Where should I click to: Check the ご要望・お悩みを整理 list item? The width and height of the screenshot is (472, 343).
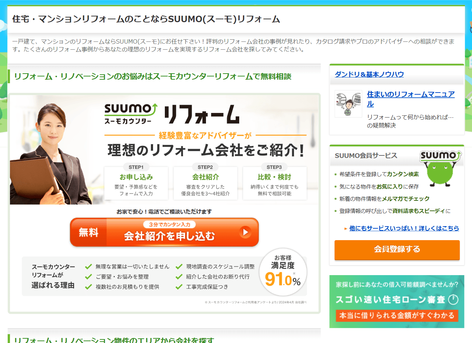point(88,277)
